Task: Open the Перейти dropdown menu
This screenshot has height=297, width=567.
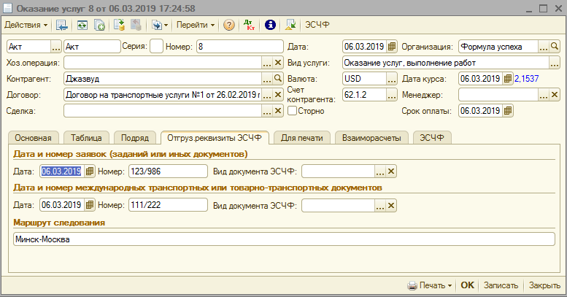Action: coord(196,25)
